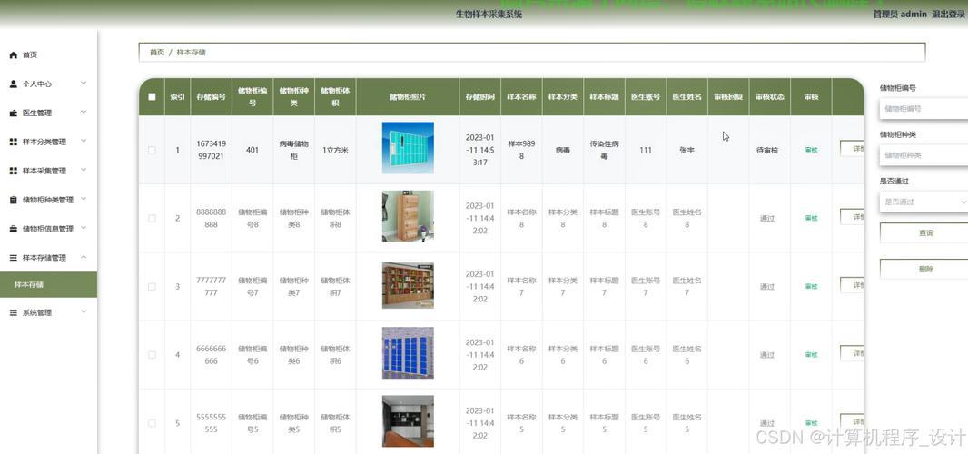Click the 删除 delete button

point(924,270)
